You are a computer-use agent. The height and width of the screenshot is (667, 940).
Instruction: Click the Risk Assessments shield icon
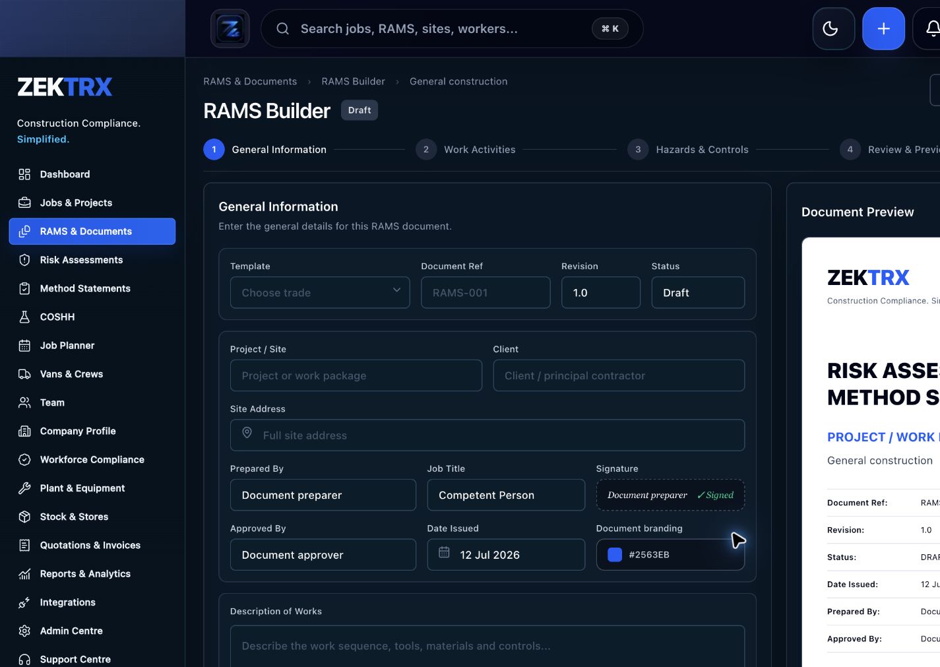pos(24,260)
